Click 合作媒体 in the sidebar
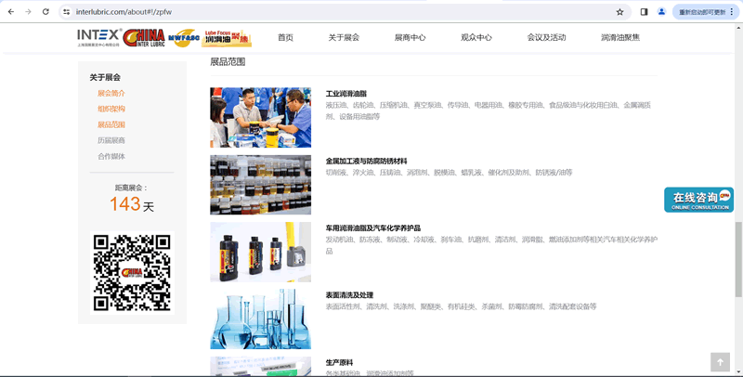The height and width of the screenshot is (377, 743). [111, 157]
